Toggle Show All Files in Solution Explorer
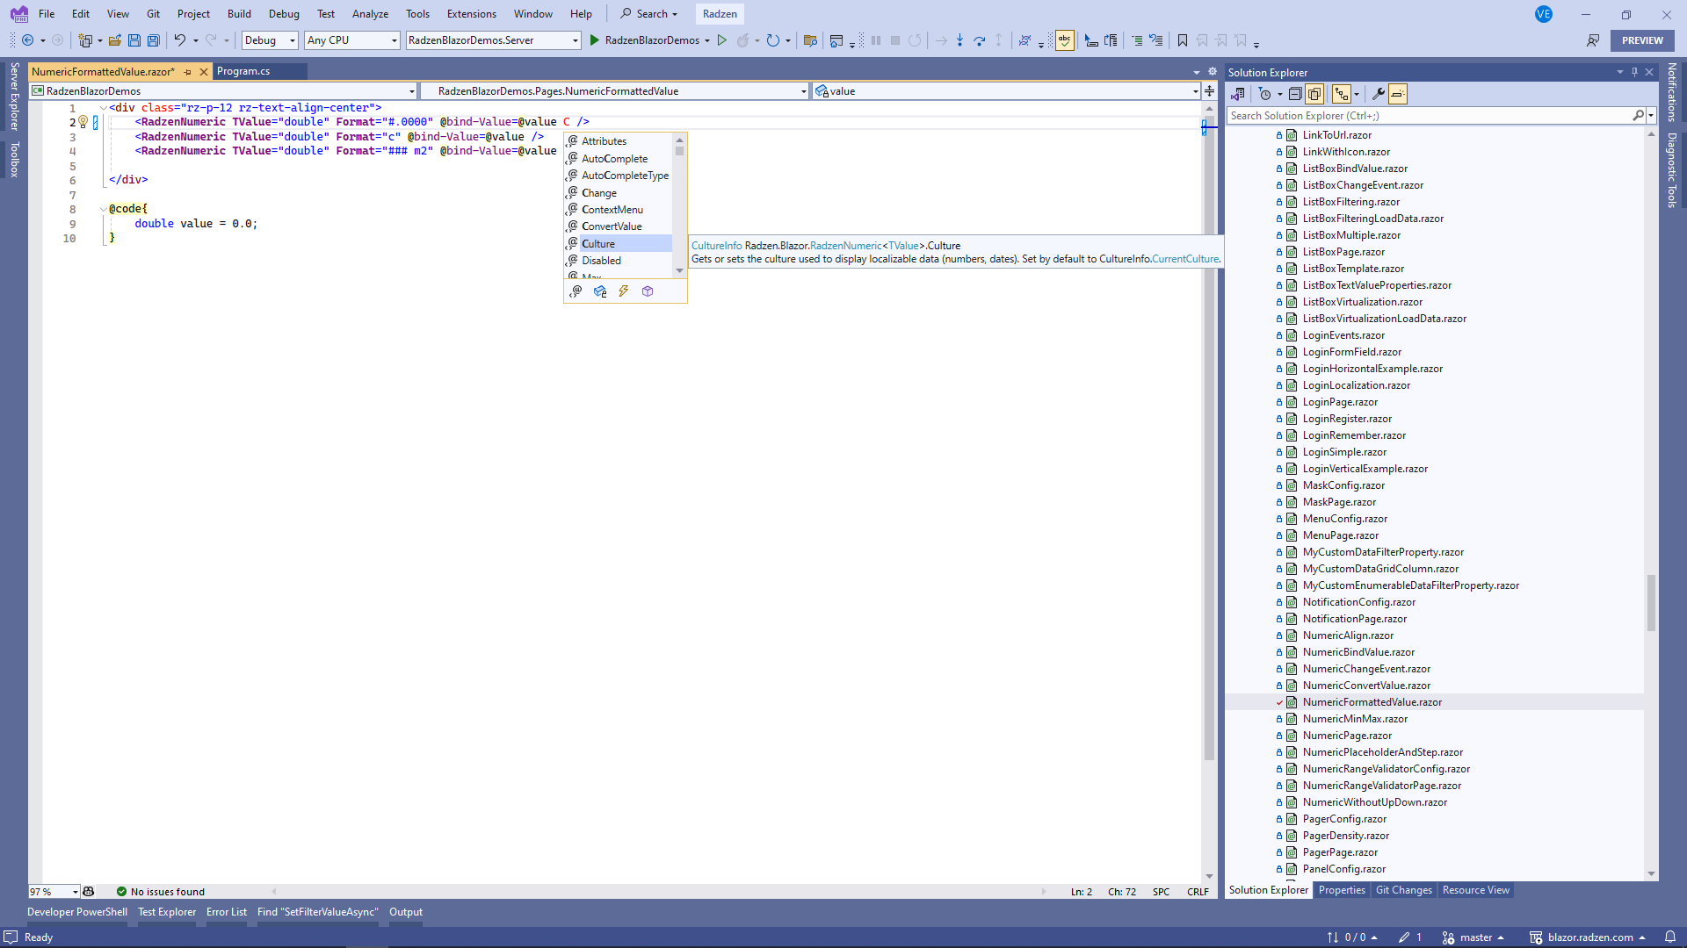Viewport: 1687px width, 948px height. click(x=1314, y=94)
